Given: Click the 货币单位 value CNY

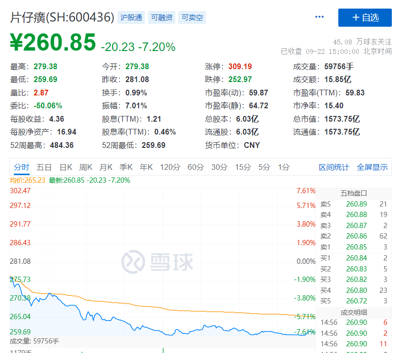Looking at the screenshot, I should (252, 145).
